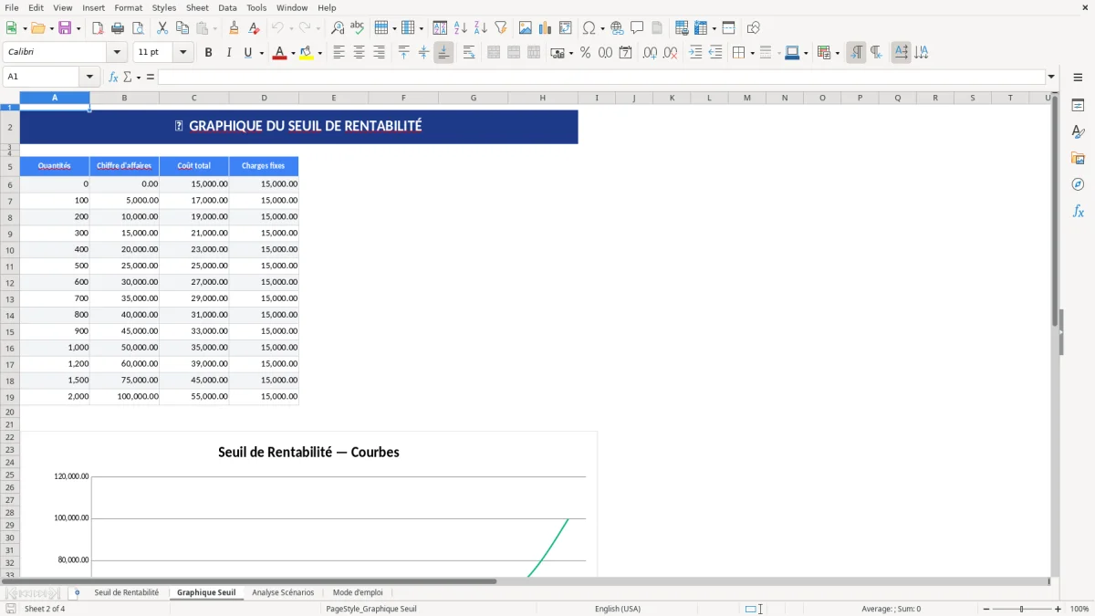Open the Functions panel in the sidebar
Image resolution: width=1095 pixels, height=616 pixels.
[x=1079, y=211]
